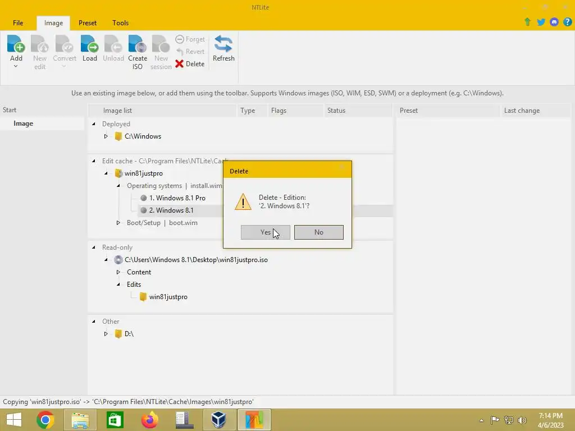Open the Windows Start button

click(14, 420)
